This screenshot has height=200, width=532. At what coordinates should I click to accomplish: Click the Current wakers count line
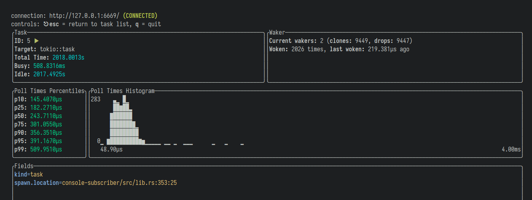tap(340, 41)
